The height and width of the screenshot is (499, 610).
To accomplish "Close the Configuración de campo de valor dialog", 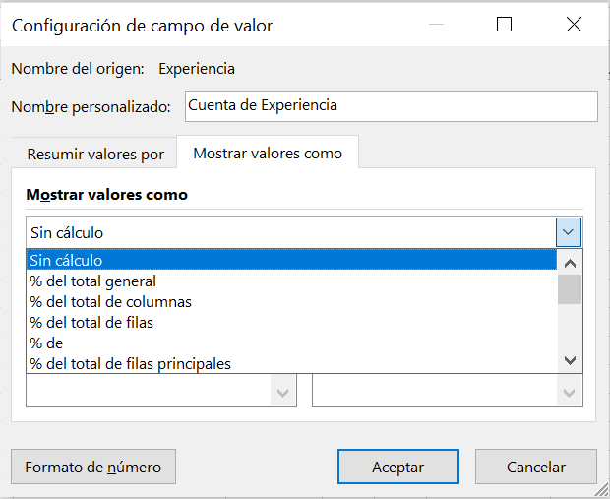I will [x=574, y=25].
